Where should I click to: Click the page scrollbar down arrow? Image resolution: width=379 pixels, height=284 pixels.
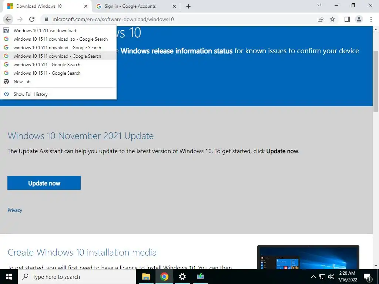tap(376, 266)
